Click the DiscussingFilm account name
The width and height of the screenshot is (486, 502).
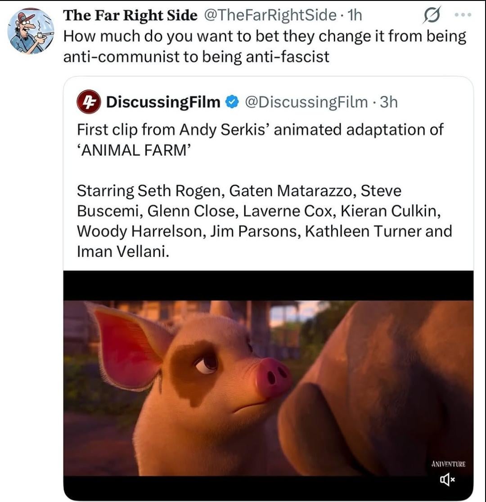163,103
